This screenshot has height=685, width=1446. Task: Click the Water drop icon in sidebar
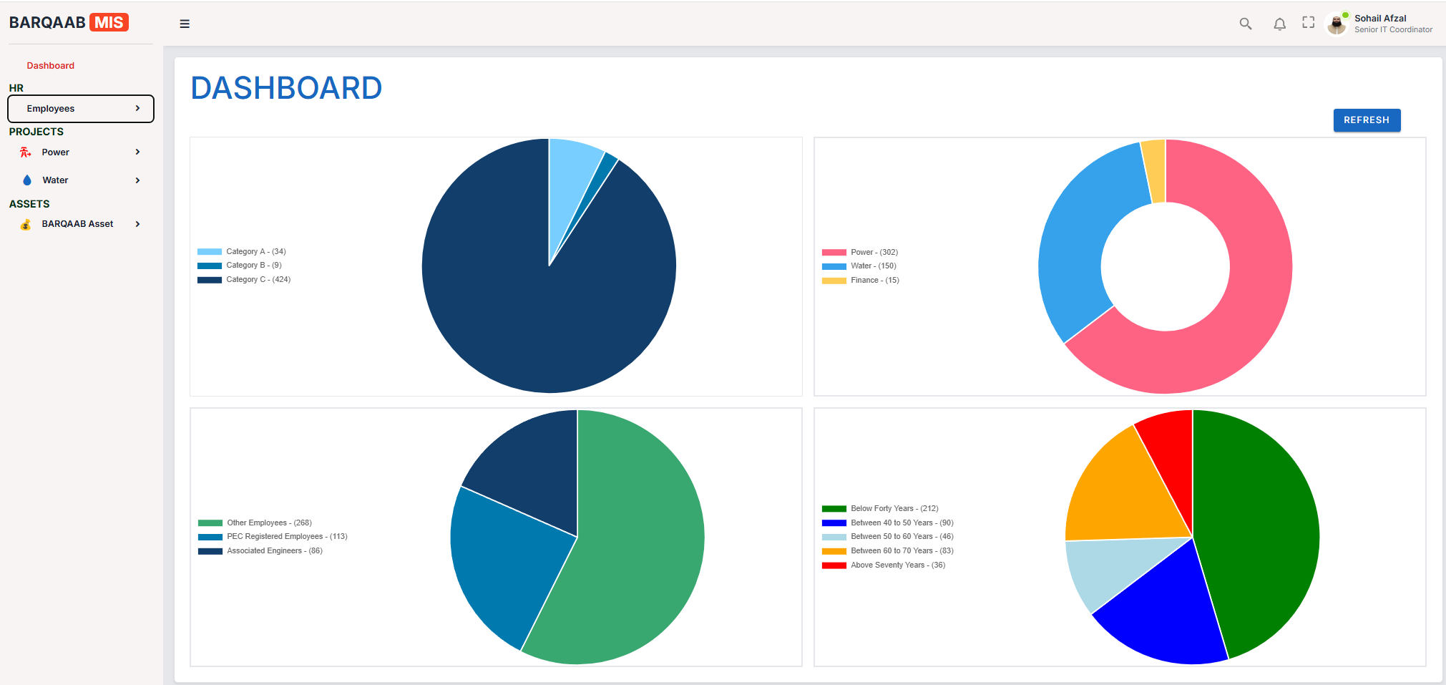pos(27,180)
